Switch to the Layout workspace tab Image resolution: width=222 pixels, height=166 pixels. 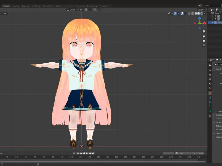coord(6,6)
